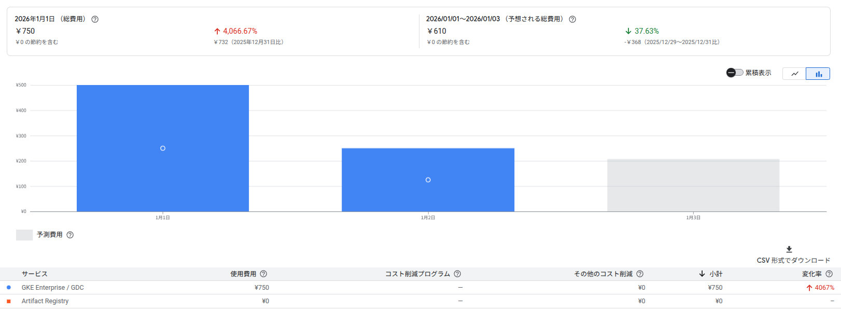
Task: Click the green down arrow beside 37.63%
Action: click(x=628, y=31)
